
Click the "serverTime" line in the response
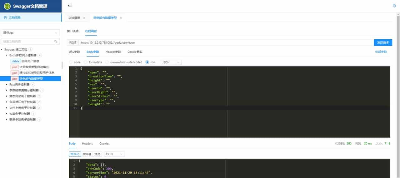coord(119,172)
